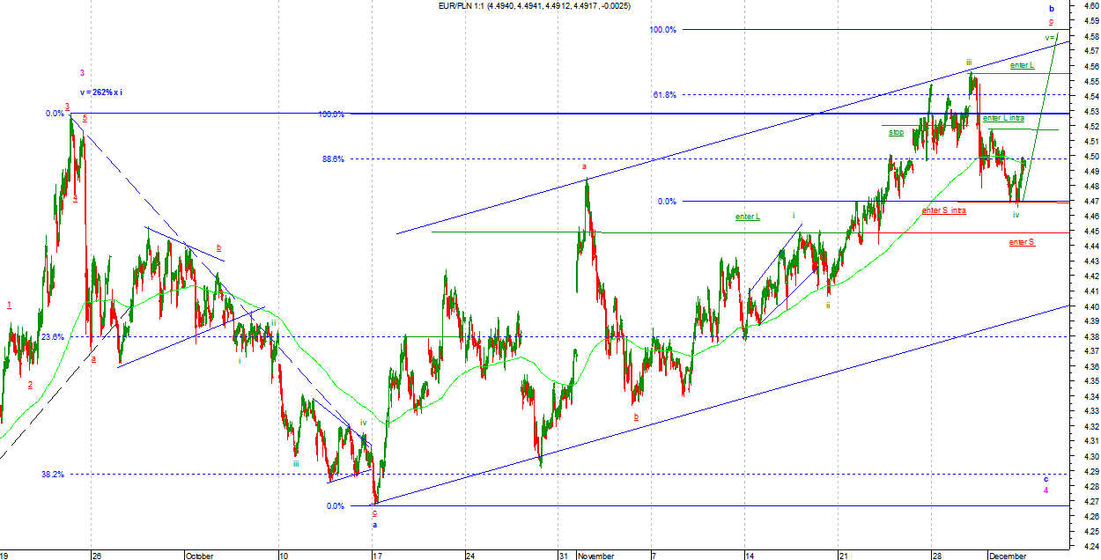Click the magenta wave '3' label
The height and width of the screenshot is (560, 1101).
pyautogui.click(x=82, y=72)
